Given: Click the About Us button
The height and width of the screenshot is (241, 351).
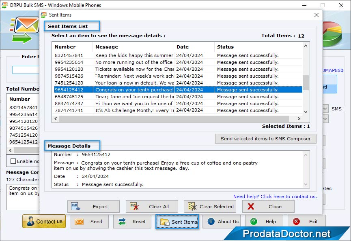Looking at the screenshot, I should (x=222, y=222).
